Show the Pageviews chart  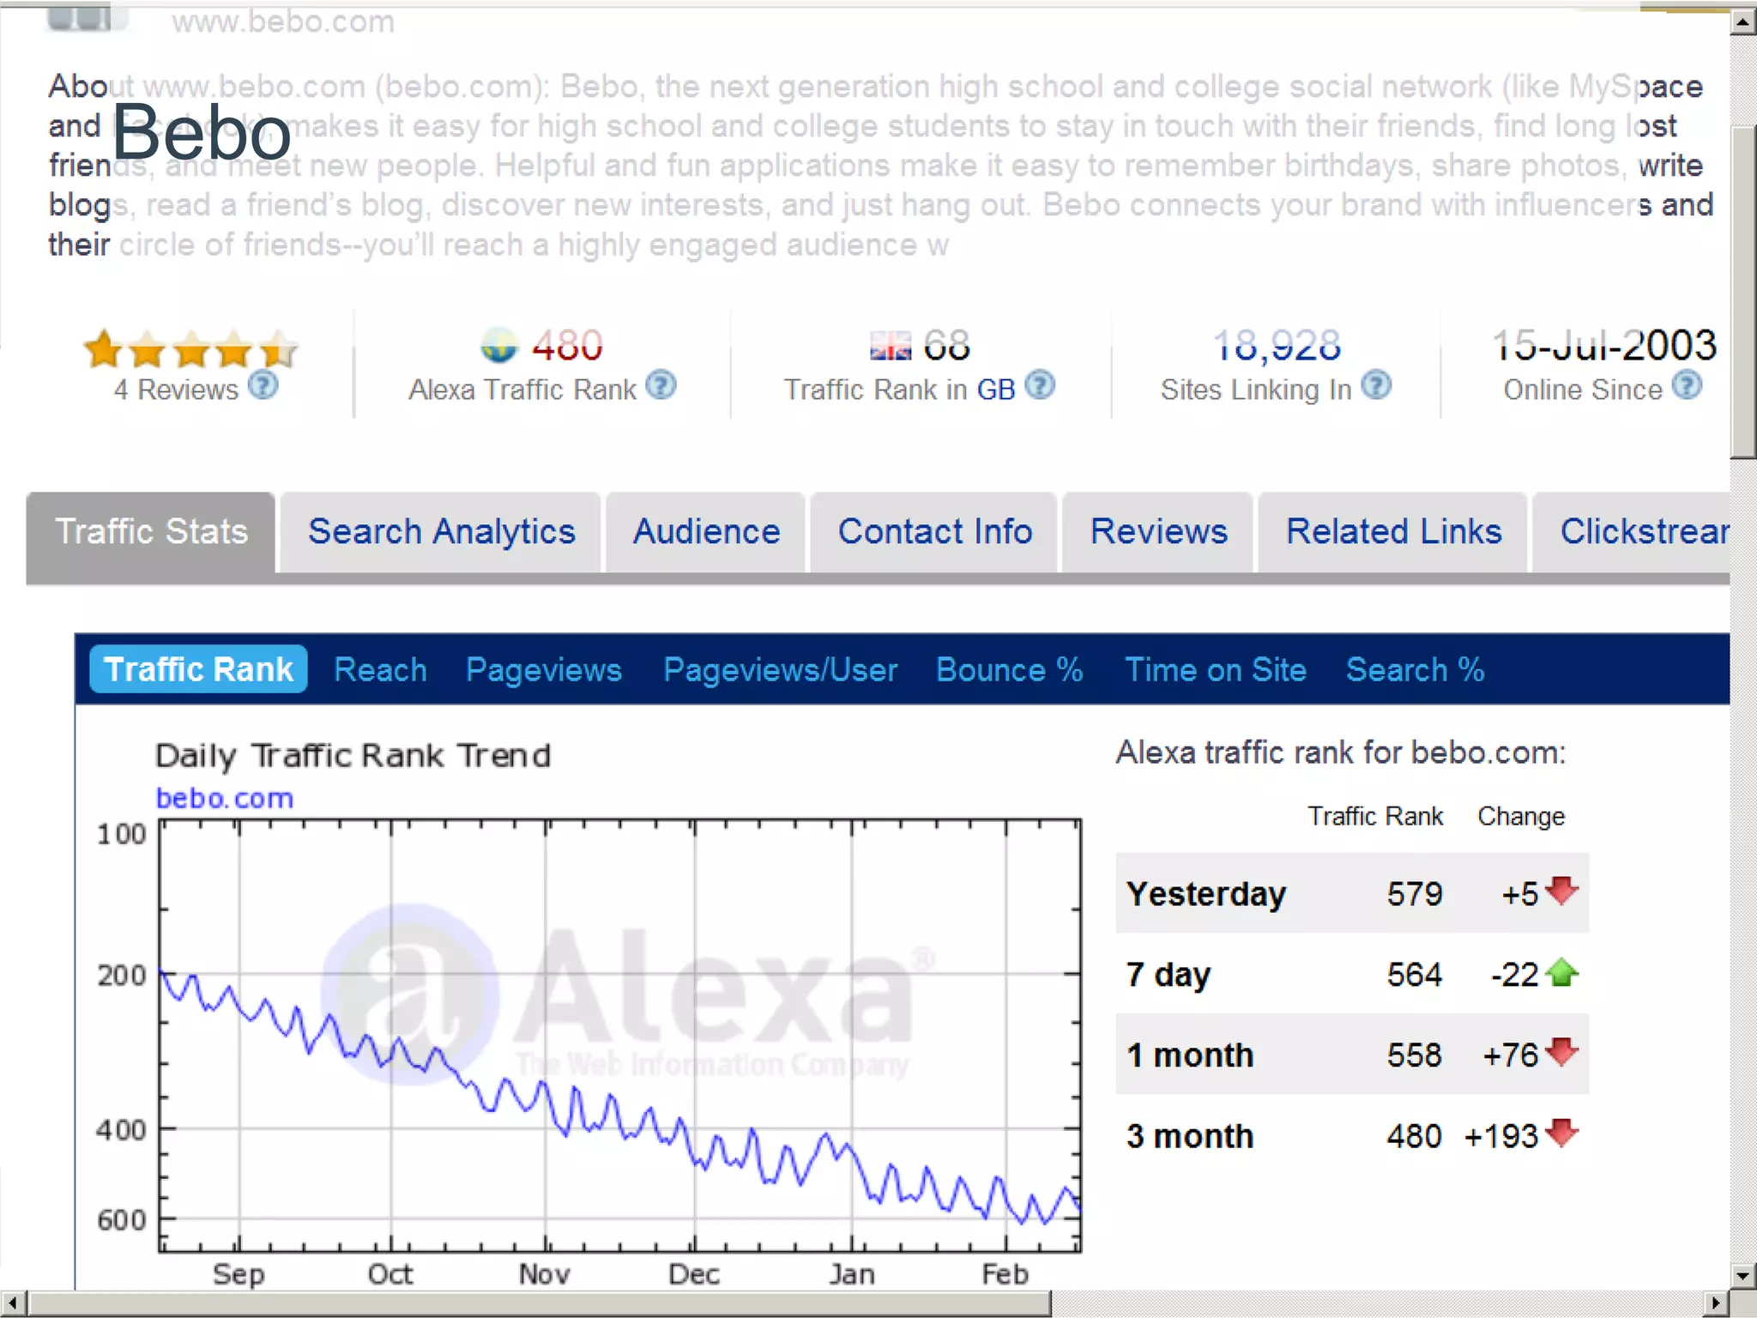click(x=543, y=669)
